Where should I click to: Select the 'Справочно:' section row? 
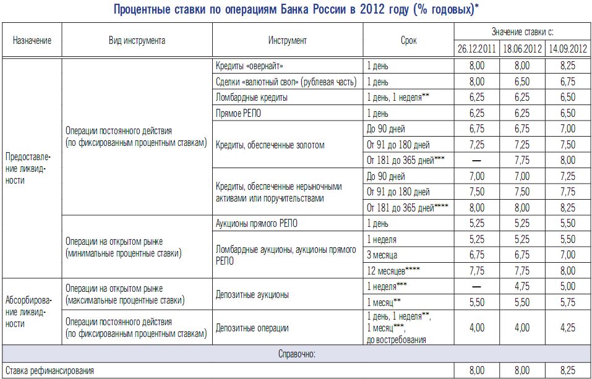296,354
